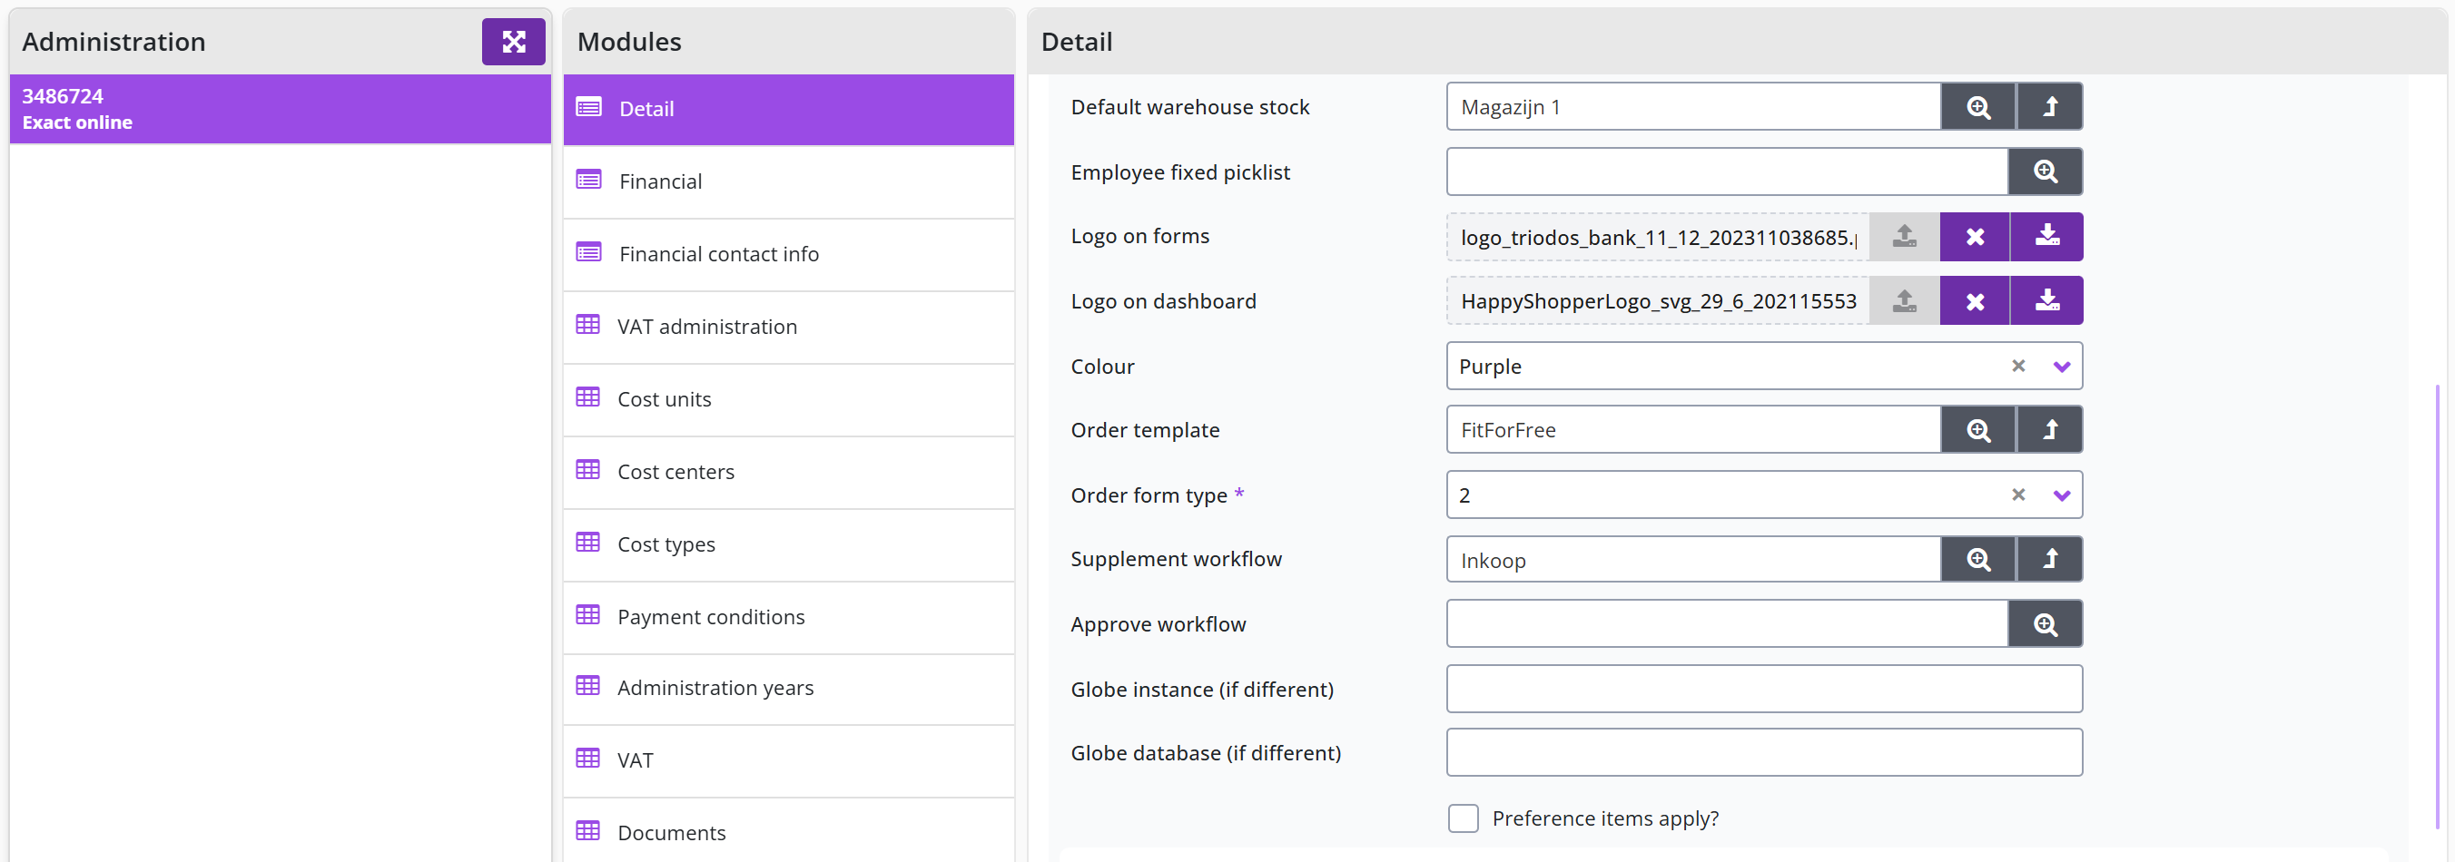
Task: Select the Payment conditions module
Action: (x=788, y=617)
